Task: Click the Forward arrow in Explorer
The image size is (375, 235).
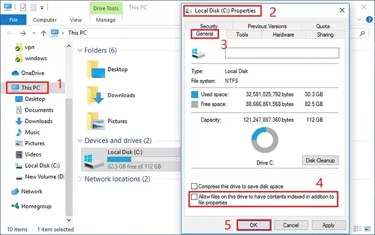Action: pos(23,33)
